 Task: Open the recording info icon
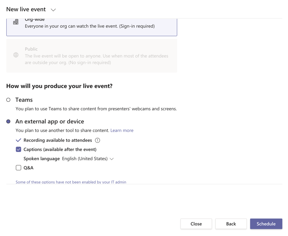pyautogui.click(x=98, y=140)
